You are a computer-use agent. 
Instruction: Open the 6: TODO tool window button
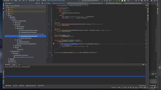pyautogui.click(x=41, y=85)
